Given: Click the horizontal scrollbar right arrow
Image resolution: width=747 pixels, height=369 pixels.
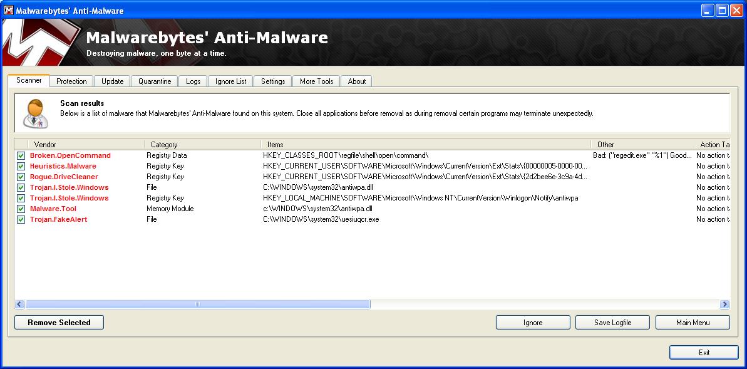Looking at the screenshot, I should click(x=724, y=304).
